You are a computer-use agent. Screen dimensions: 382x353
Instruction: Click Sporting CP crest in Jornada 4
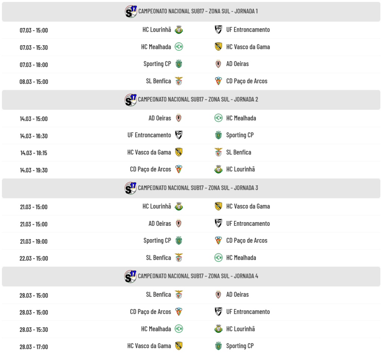click(219, 346)
